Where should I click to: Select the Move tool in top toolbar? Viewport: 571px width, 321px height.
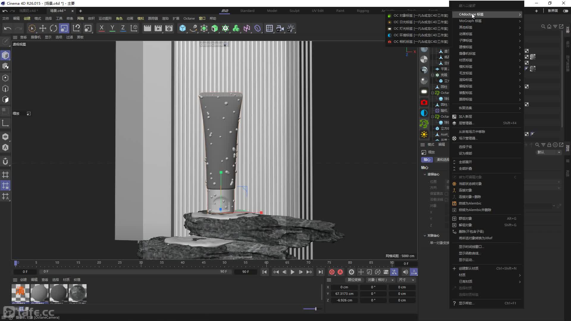tap(43, 28)
